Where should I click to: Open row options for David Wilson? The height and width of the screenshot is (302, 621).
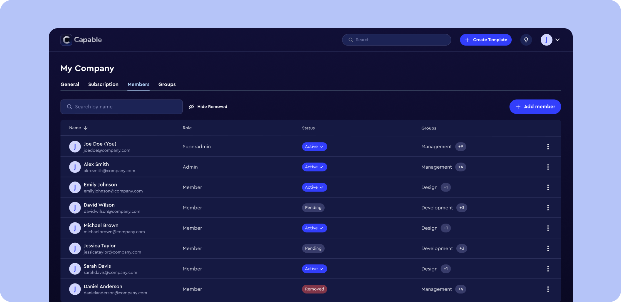point(548,208)
